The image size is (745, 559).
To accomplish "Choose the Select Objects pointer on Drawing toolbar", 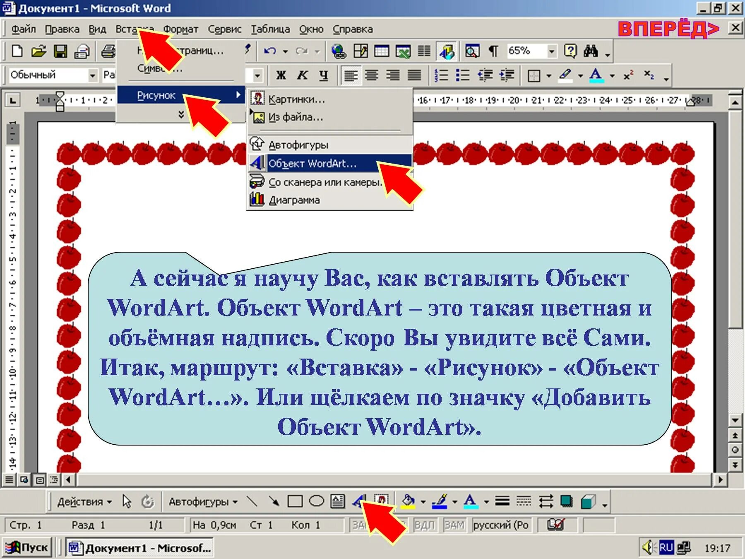I will coord(127,502).
